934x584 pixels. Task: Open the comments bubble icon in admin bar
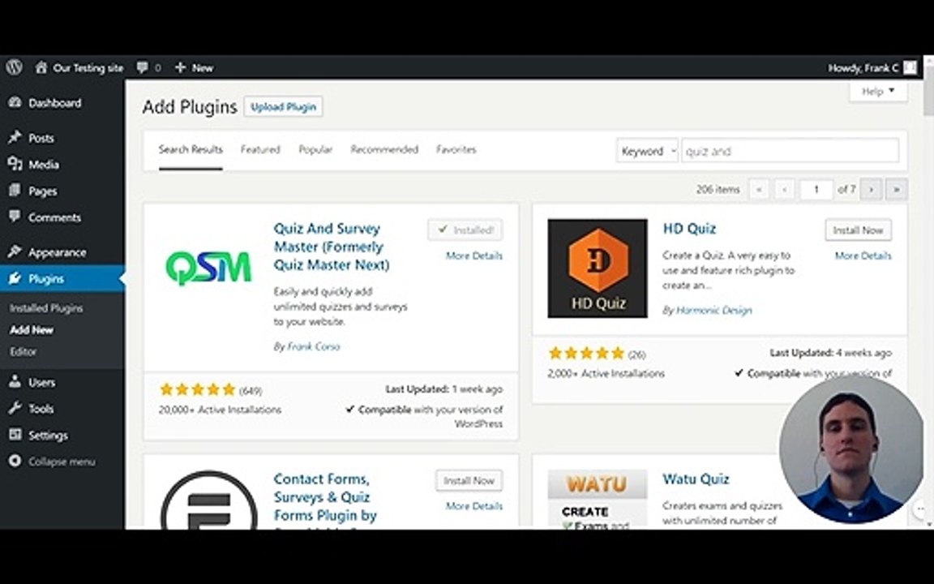point(143,67)
